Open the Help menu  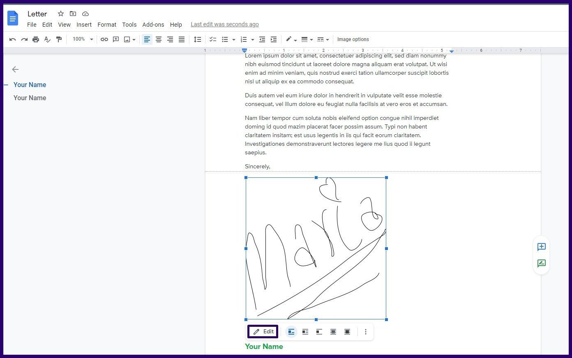pos(176,25)
